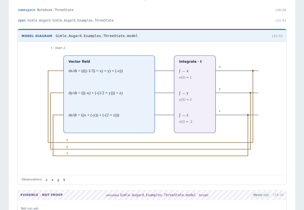The image size is (304, 210).
Task: Select observation V in the Observations row
Action: coord(64,180)
